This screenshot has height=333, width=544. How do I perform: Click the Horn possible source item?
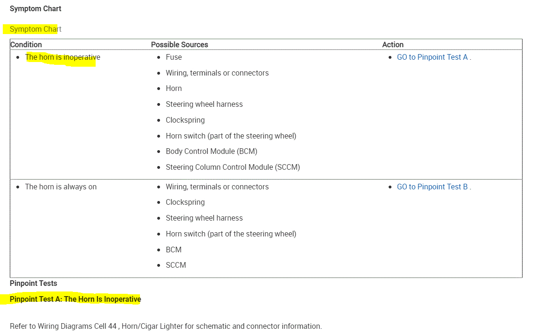174,89
